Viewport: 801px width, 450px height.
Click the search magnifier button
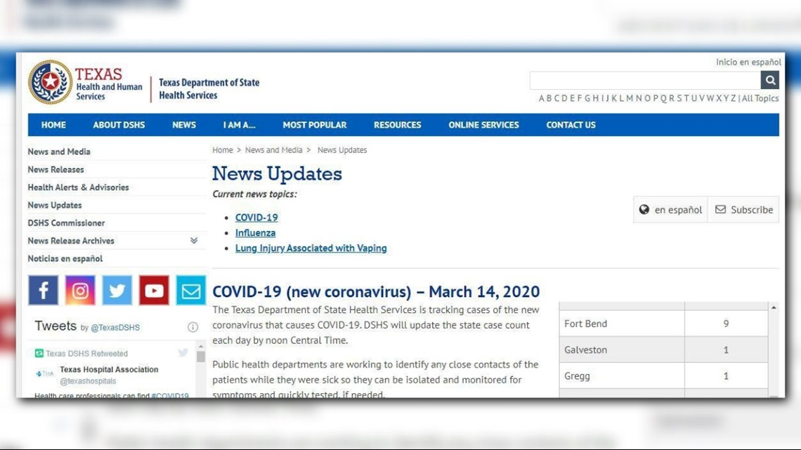click(x=770, y=80)
